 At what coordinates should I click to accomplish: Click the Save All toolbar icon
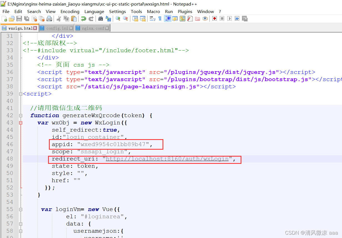click(x=27, y=19)
